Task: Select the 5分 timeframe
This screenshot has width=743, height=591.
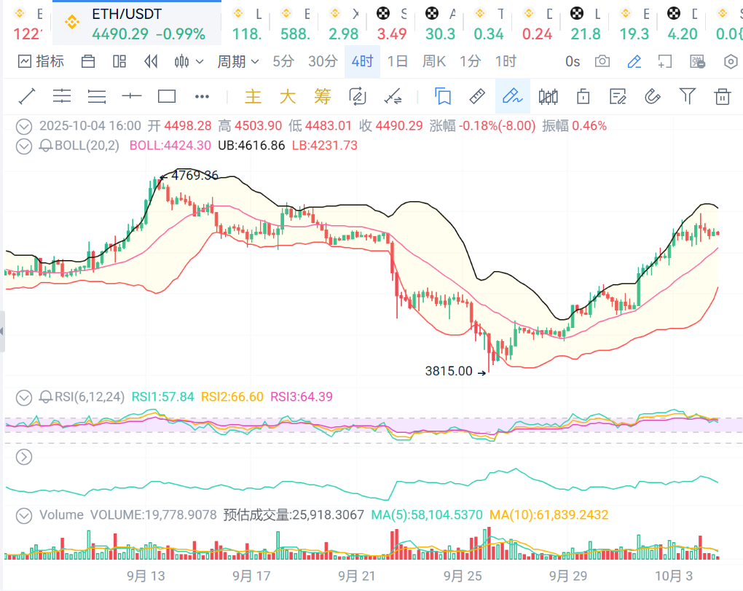Action: point(283,62)
